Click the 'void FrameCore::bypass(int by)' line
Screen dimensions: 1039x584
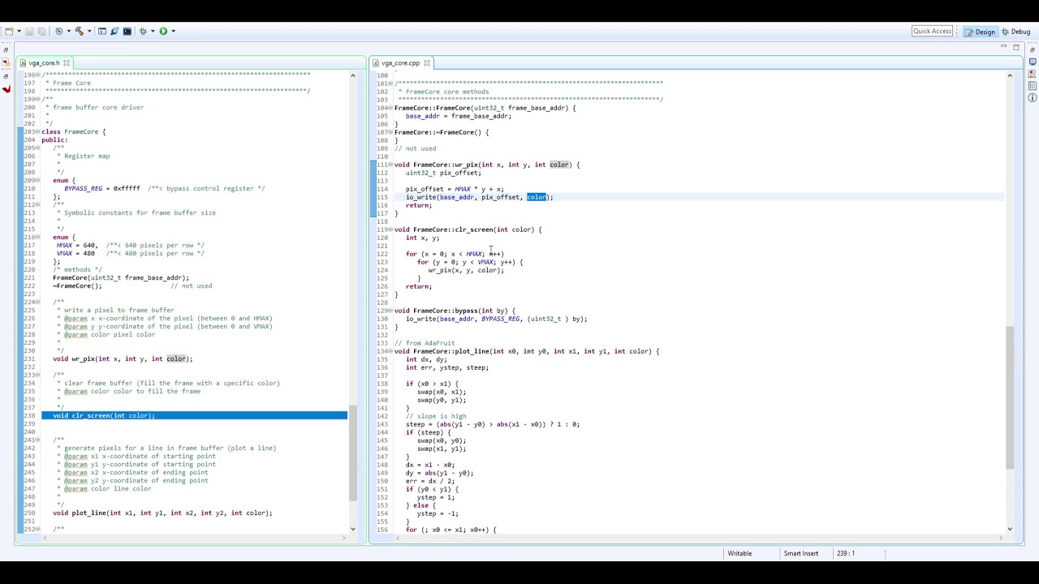click(455, 311)
